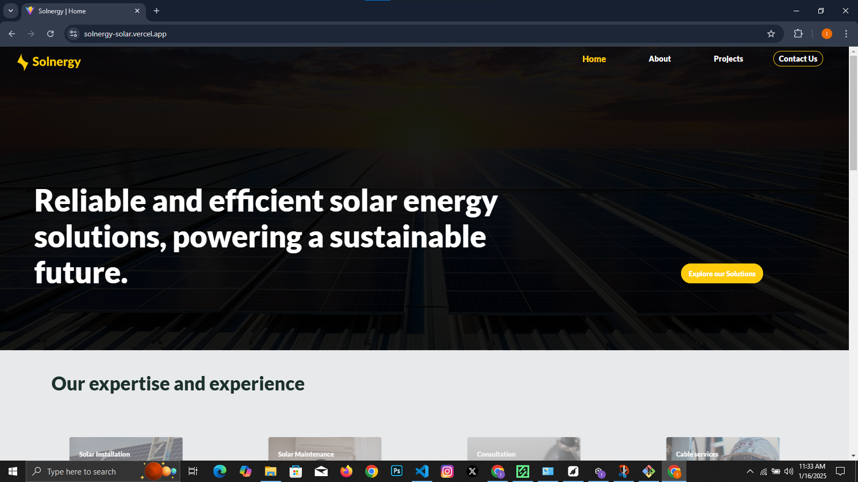View site information icon in address bar
The image size is (858, 482).
(x=73, y=34)
